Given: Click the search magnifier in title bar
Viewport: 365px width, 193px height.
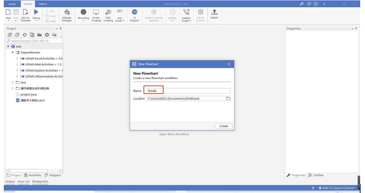Looking at the screenshot, I should click(x=301, y=4).
